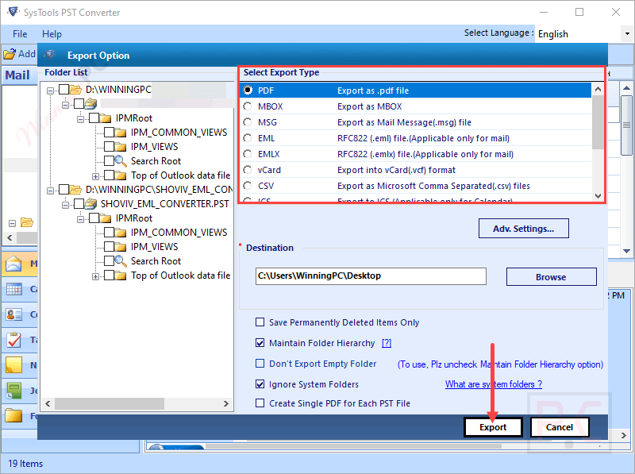Click SHOVIV_EML_CONVERTER.PST file icon
This screenshot has width=635, height=474.
90,203
